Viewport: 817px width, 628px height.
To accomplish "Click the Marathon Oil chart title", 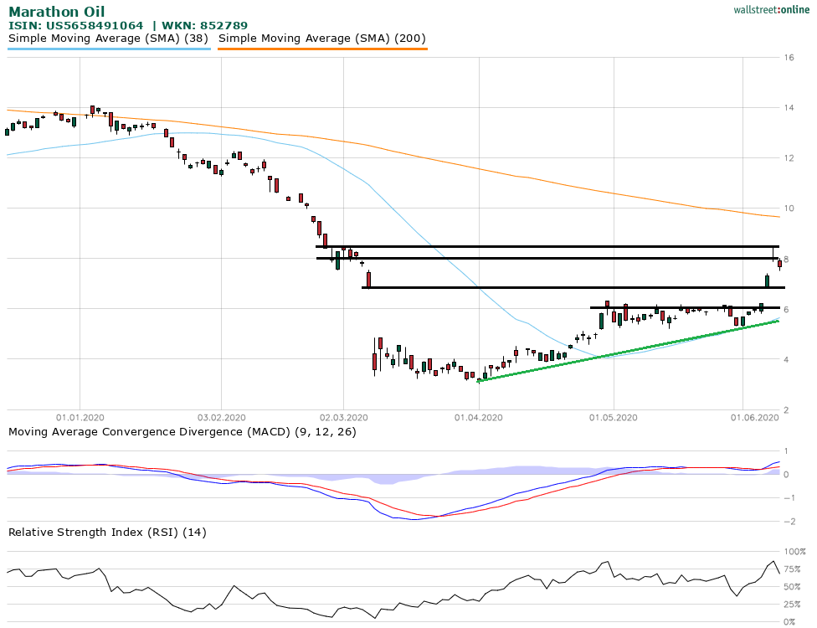I will point(57,12).
